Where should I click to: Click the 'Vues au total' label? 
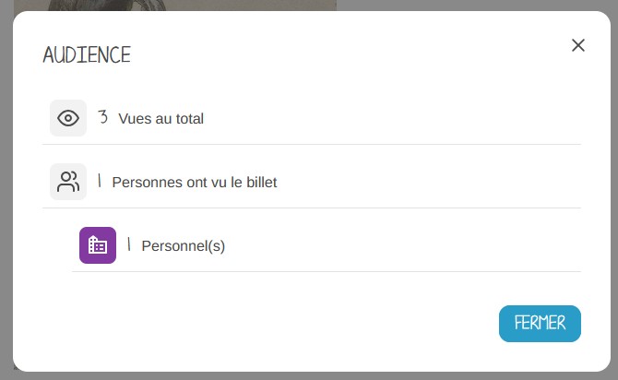(x=160, y=118)
